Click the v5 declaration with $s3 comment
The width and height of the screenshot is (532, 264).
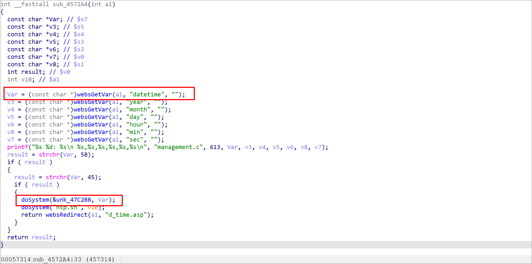point(46,42)
